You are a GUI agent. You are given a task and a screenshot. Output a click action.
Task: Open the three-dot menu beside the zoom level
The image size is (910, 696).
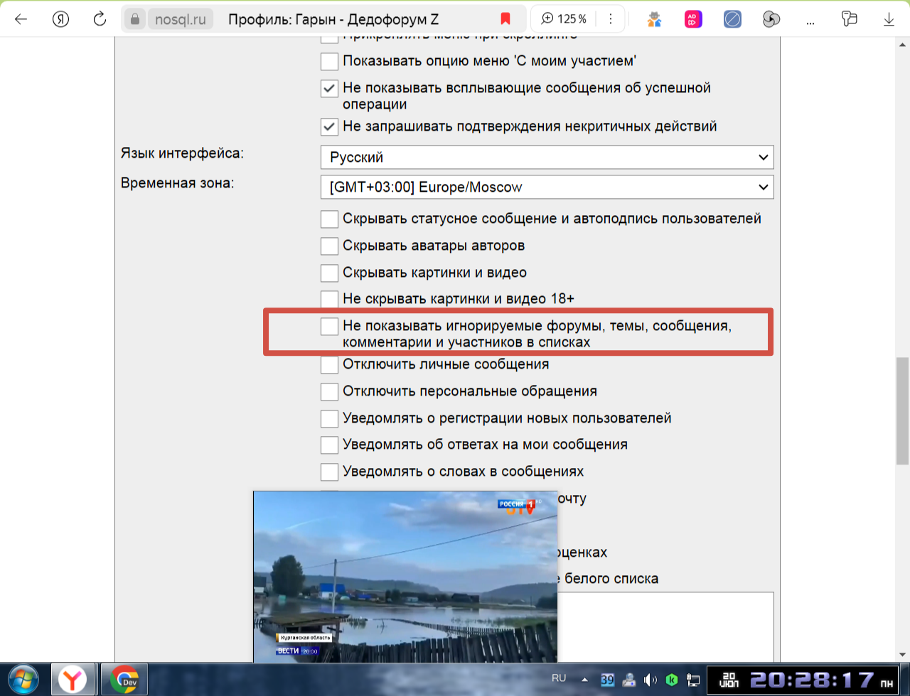click(x=609, y=19)
